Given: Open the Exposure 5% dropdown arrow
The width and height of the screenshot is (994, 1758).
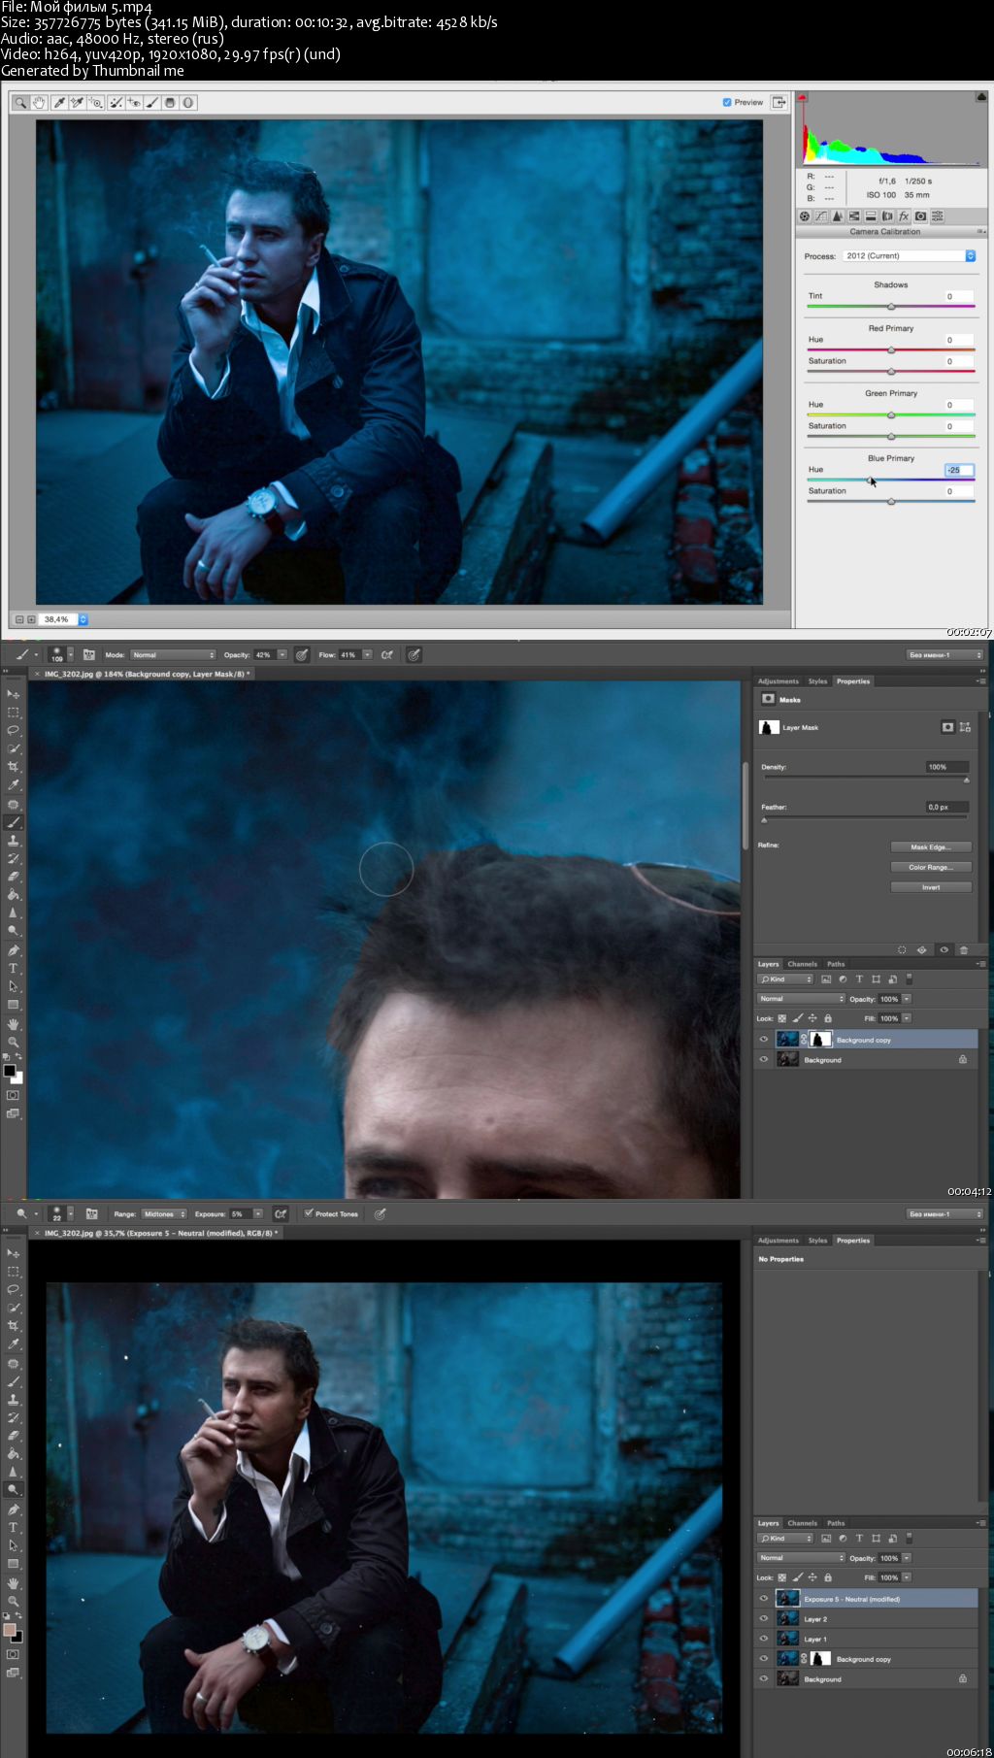Looking at the screenshot, I should (258, 1214).
